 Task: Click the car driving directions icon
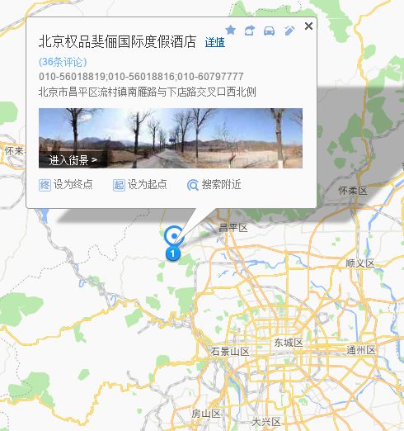269,31
